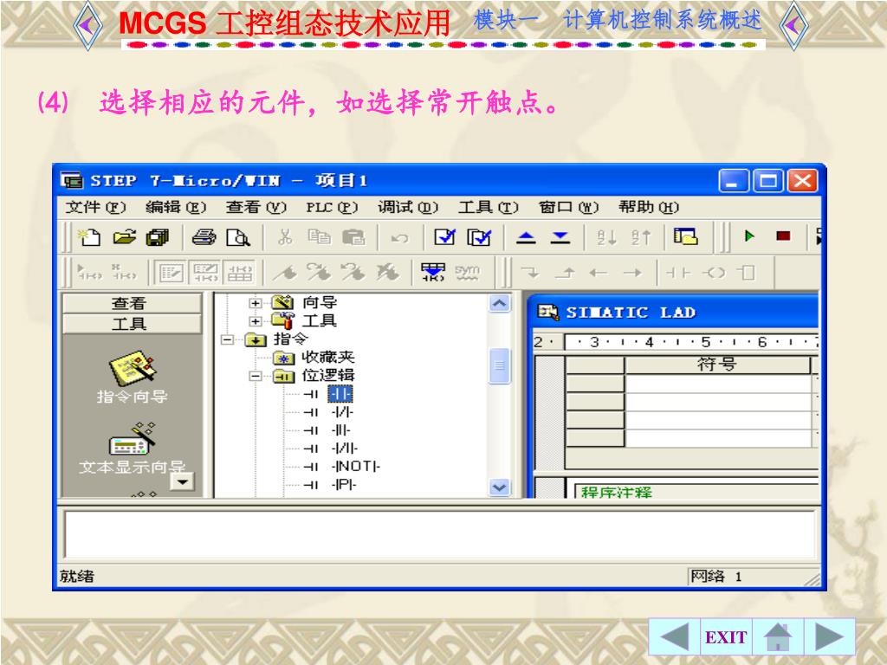Expand the 向导 tree node

point(256,303)
